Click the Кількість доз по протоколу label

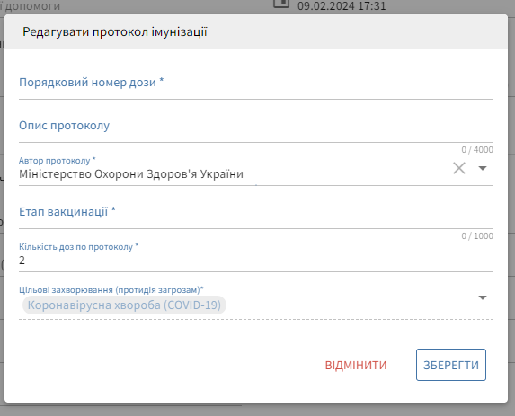[x=78, y=247]
